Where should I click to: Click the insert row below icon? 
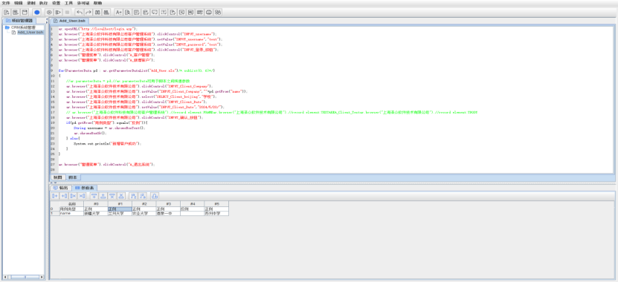tap(103, 196)
